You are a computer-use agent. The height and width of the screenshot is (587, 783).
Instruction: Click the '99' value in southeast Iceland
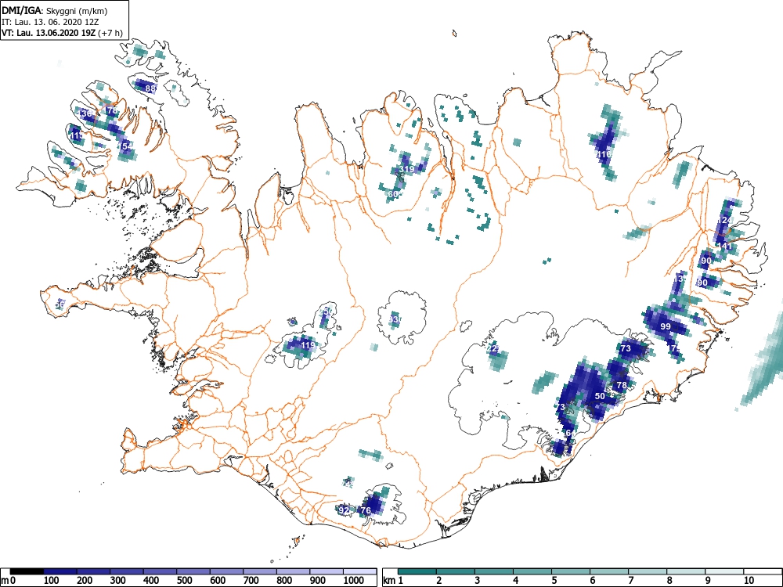666,326
